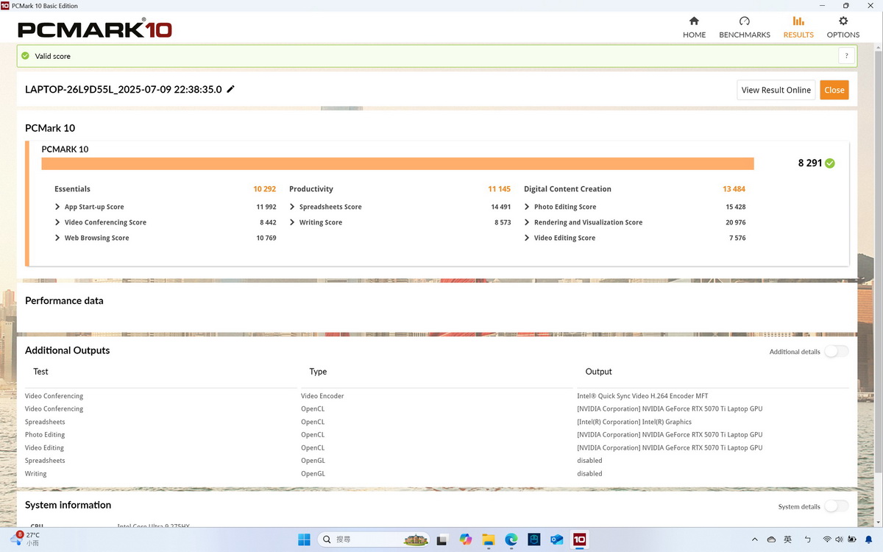
Task: Go to the Benchmarks gauge icon
Action: pos(744,21)
